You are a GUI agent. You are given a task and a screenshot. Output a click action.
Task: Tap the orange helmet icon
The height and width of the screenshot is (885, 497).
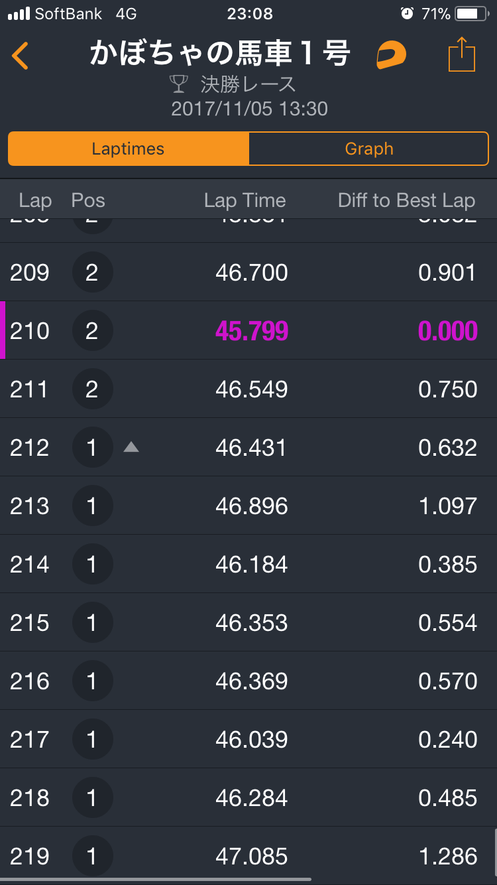click(x=391, y=55)
